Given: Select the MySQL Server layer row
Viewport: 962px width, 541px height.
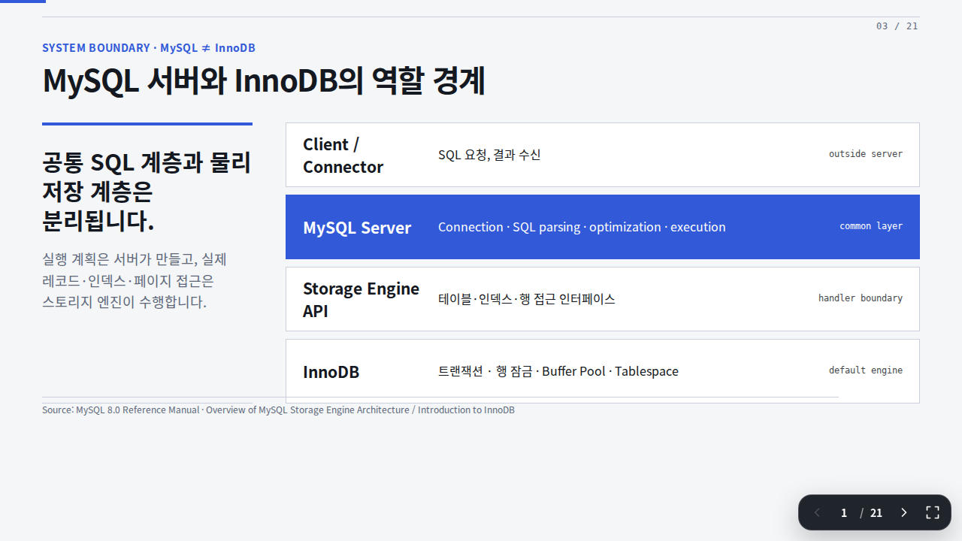Looking at the screenshot, I should (x=603, y=227).
